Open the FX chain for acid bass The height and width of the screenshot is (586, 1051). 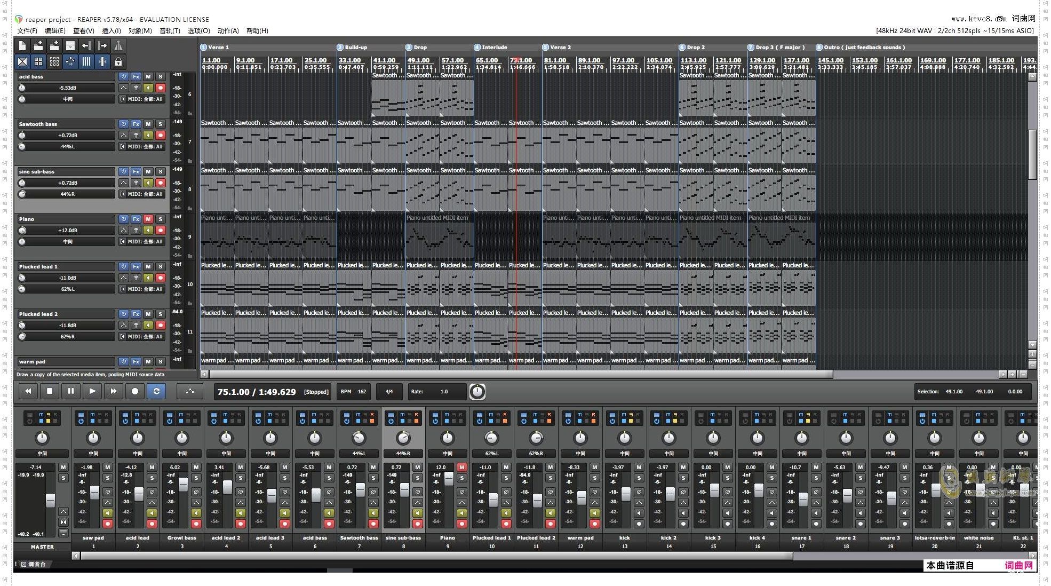(136, 76)
